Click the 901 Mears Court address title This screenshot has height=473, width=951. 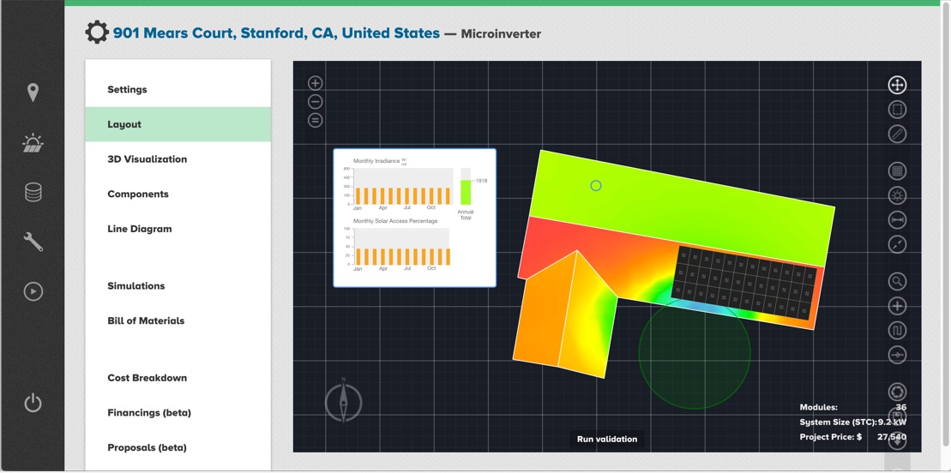[x=276, y=33]
